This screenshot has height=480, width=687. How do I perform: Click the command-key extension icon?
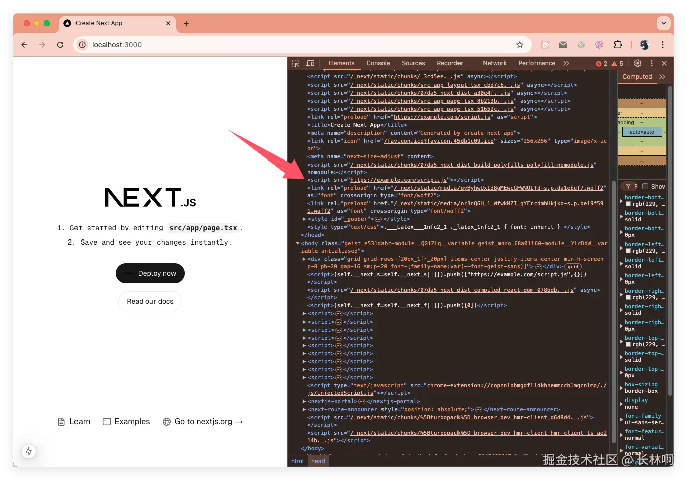click(581, 45)
